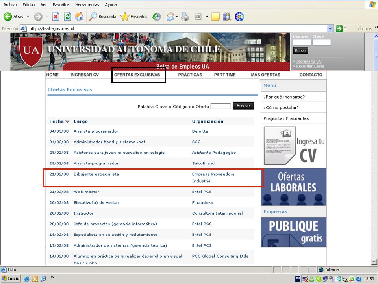This screenshot has width=378, height=284.
Task: Click the yellow note icon in toolbar
Action: point(215,17)
